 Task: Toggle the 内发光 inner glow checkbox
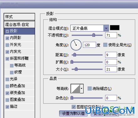tap(7, 52)
